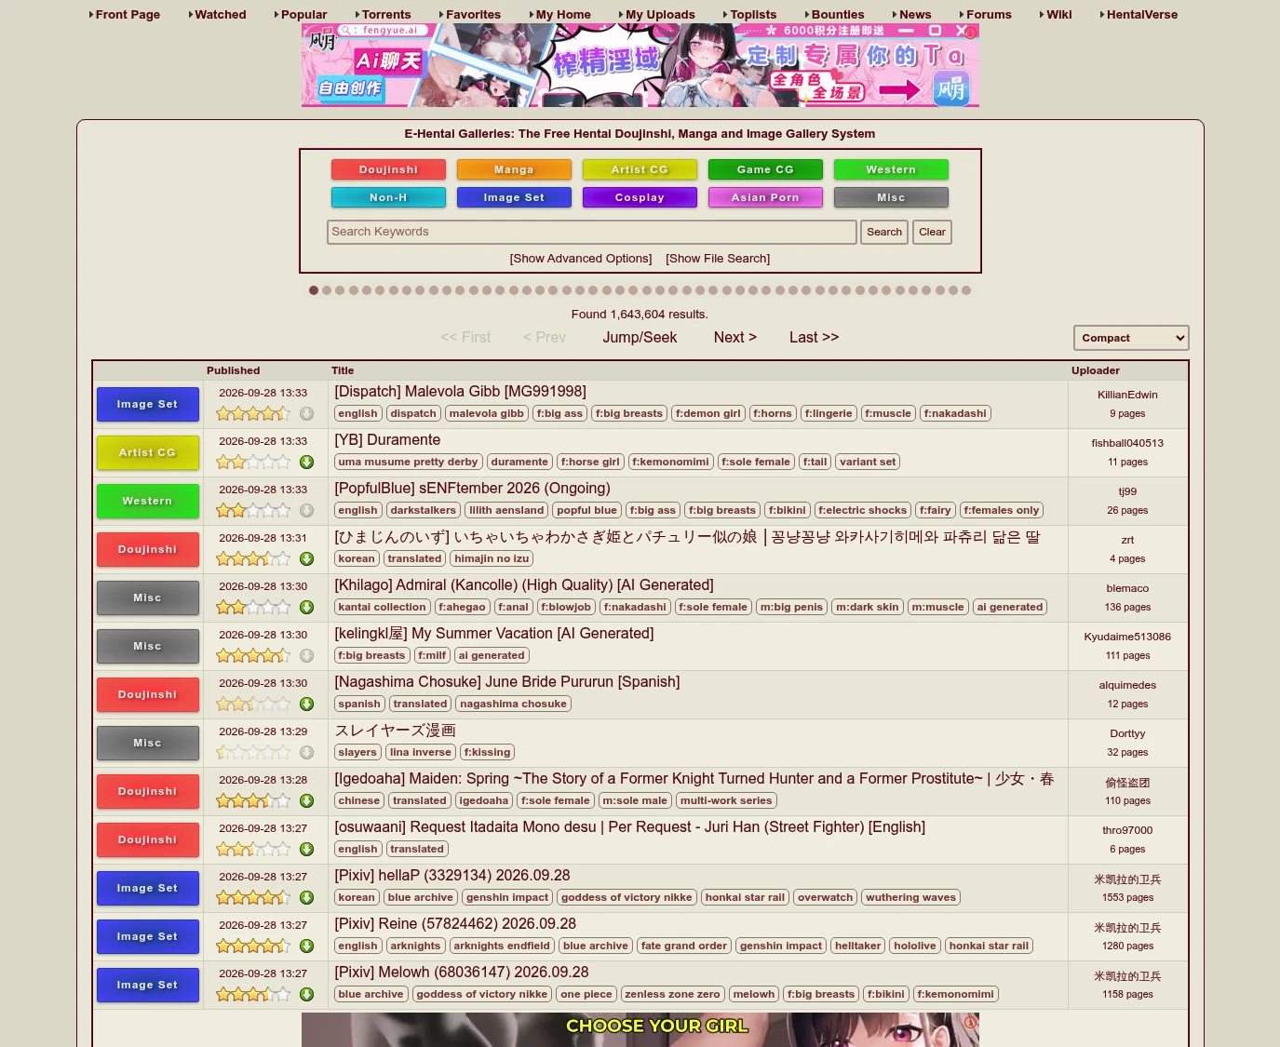Click the Clear button

(x=932, y=232)
